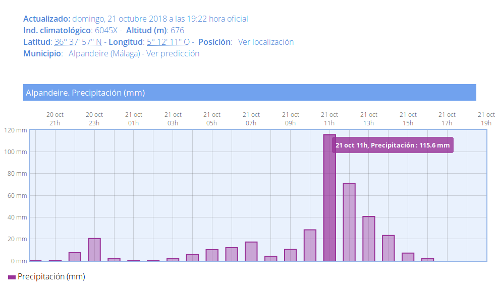Select the 20 oct 22h precipitation bar
497x295 pixels.
click(x=75, y=257)
